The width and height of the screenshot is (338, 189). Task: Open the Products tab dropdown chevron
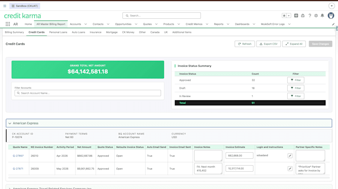[178, 24]
